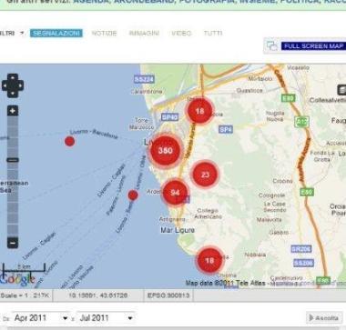Screen dimensions: 346x330
Task: Open the cluster marker labeled 23
Action: [x=205, y=175]
